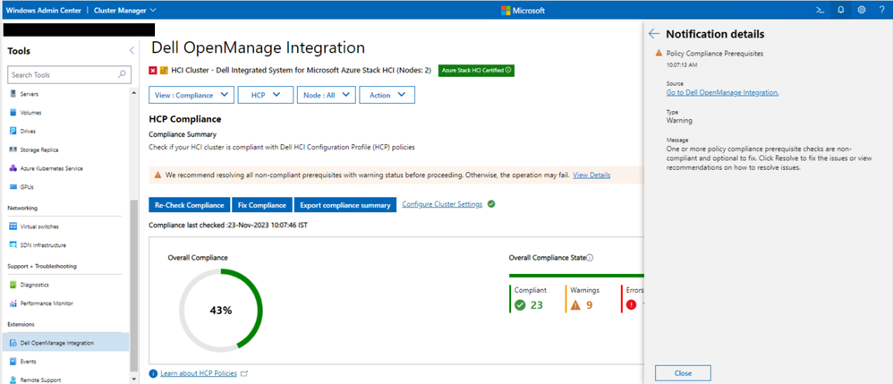893x384 pixels.
Task: Collapse the Tools panel chevron
Action: [132, 51]
